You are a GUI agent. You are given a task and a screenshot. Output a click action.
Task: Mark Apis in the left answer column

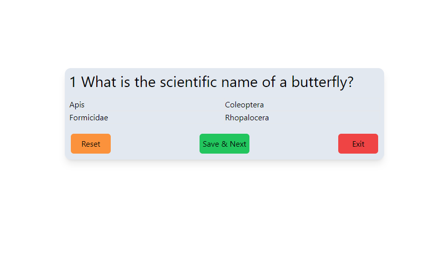pyautogui.click(x=77, y=105)
